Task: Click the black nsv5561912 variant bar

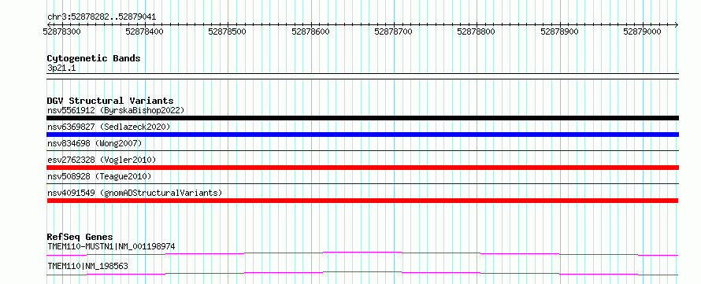Action: 362,118
